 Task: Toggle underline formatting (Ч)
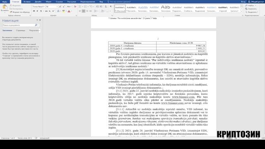click(41, 11)
